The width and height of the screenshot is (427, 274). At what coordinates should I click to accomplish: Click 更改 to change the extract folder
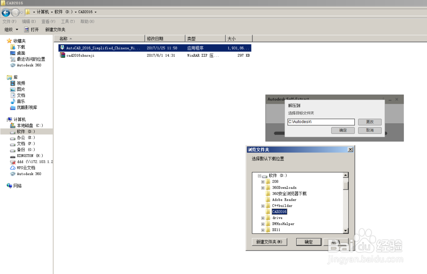point(370,122)
